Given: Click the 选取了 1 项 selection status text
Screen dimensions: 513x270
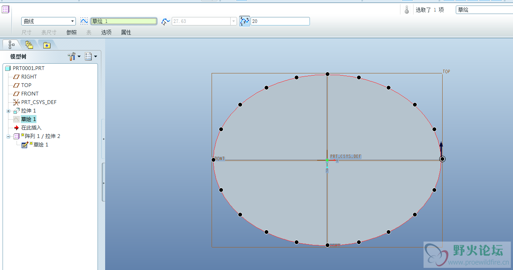Looking at the screenshot, I should (429, 10).
